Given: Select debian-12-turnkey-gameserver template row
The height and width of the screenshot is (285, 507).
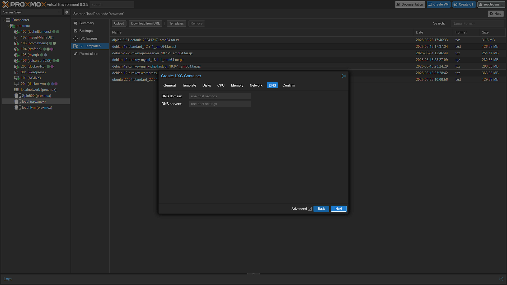Looking at the screenshot, I should [x=307, y=53].
